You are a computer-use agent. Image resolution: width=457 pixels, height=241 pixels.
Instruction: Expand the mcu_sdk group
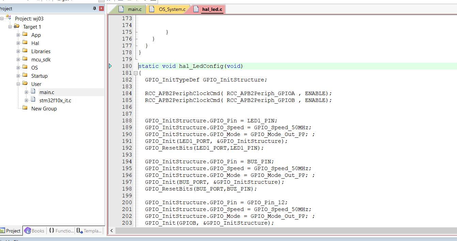coord(18,59)
